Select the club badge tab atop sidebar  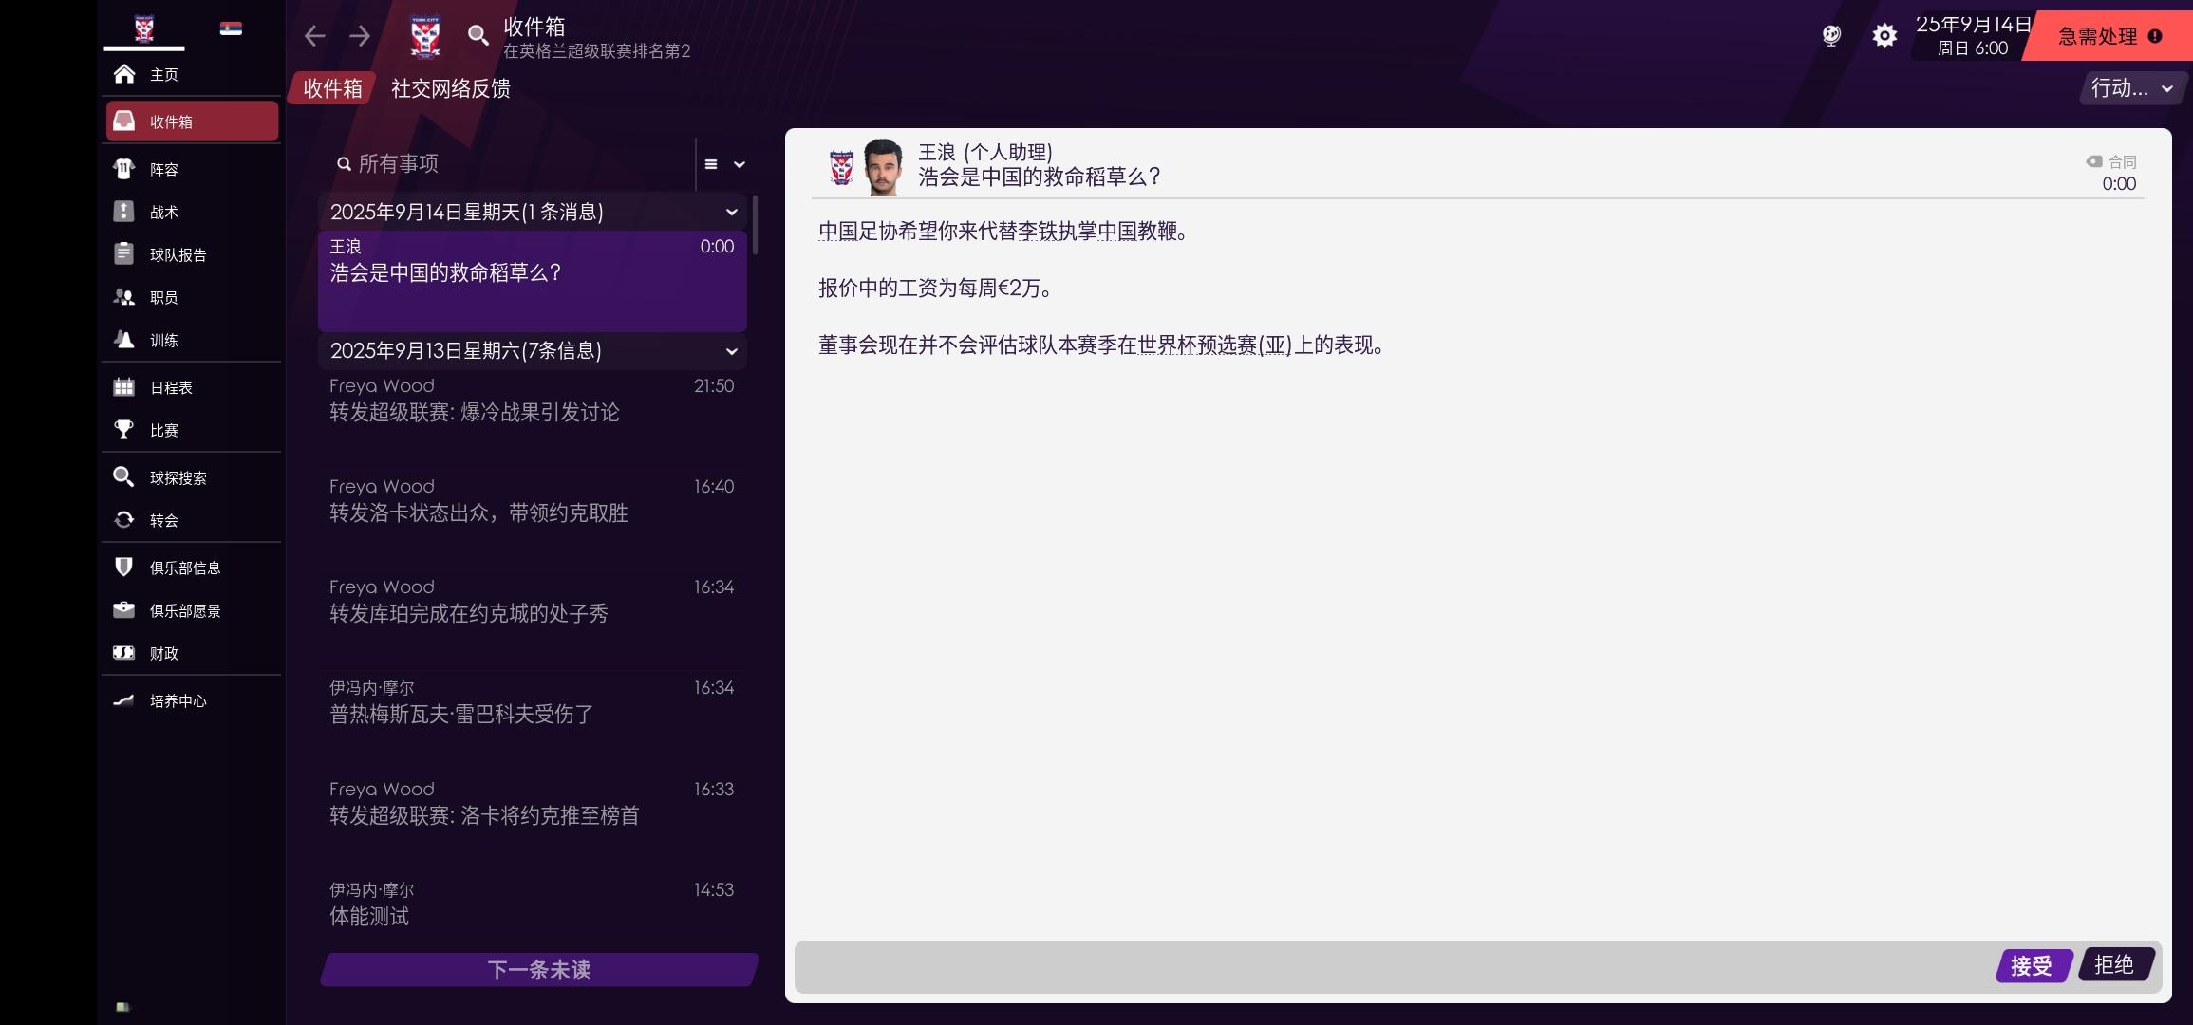144,28
